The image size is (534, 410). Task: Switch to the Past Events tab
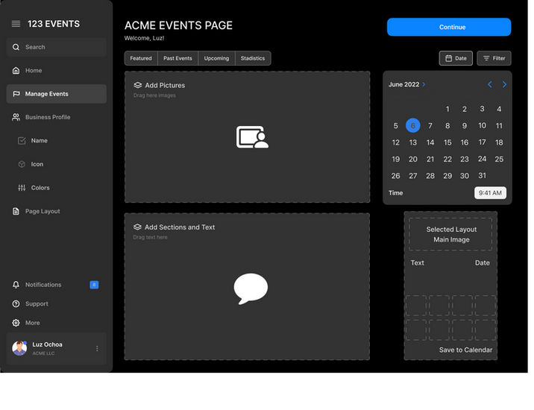tap(178, 58)
